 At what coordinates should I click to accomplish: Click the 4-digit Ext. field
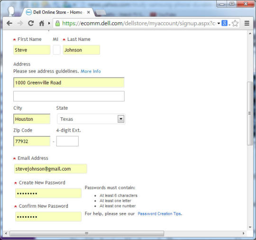pos(67,141)
